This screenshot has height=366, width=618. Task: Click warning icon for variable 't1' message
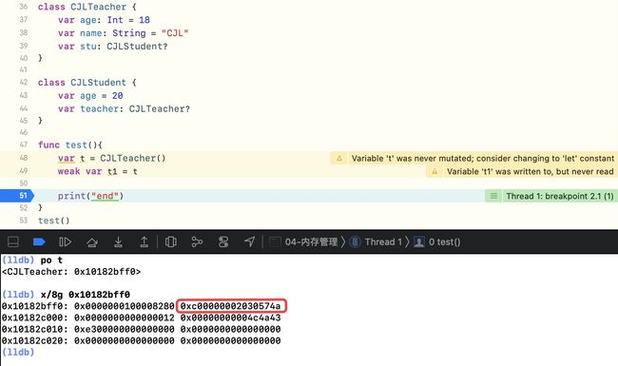click(x=435, y=172)
